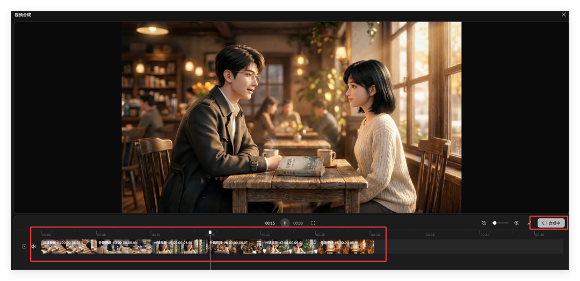Click the café video preview image
The width and height of the screenshot is (580, 281).
click(291, 117)
